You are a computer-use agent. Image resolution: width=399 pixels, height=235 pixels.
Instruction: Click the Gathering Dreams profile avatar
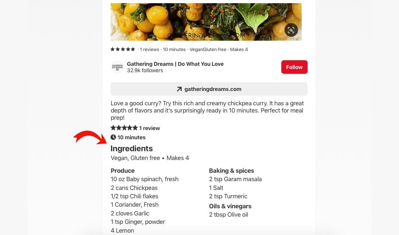(x=117, y=67)
